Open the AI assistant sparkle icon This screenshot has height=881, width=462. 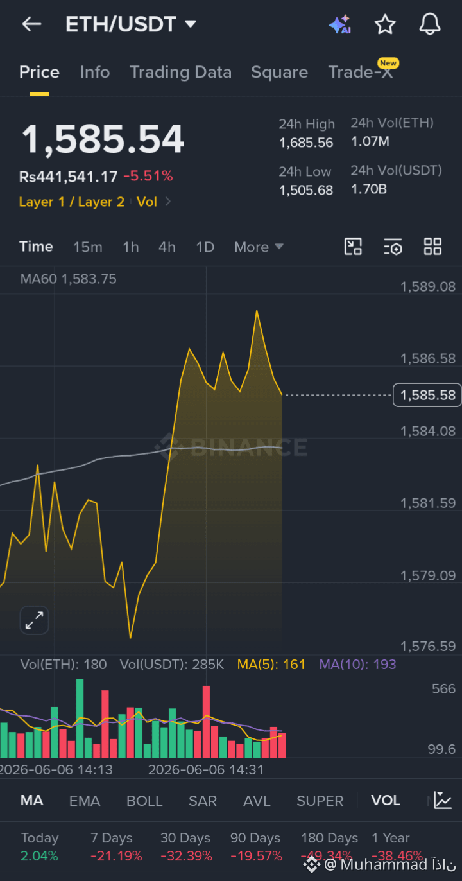tap(339, 24)
